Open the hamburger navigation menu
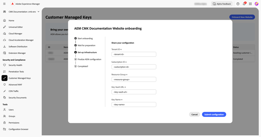 (4, 4)
